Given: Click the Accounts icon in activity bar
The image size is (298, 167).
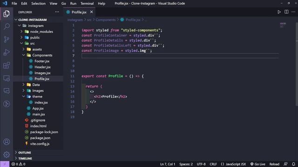Looking at the screenshot, I should (7, 141).
